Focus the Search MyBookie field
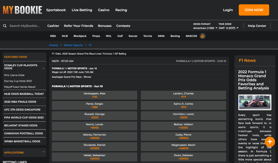Image resolution: width=278 pixels, height=163 pixels. [x=24, y=26]
